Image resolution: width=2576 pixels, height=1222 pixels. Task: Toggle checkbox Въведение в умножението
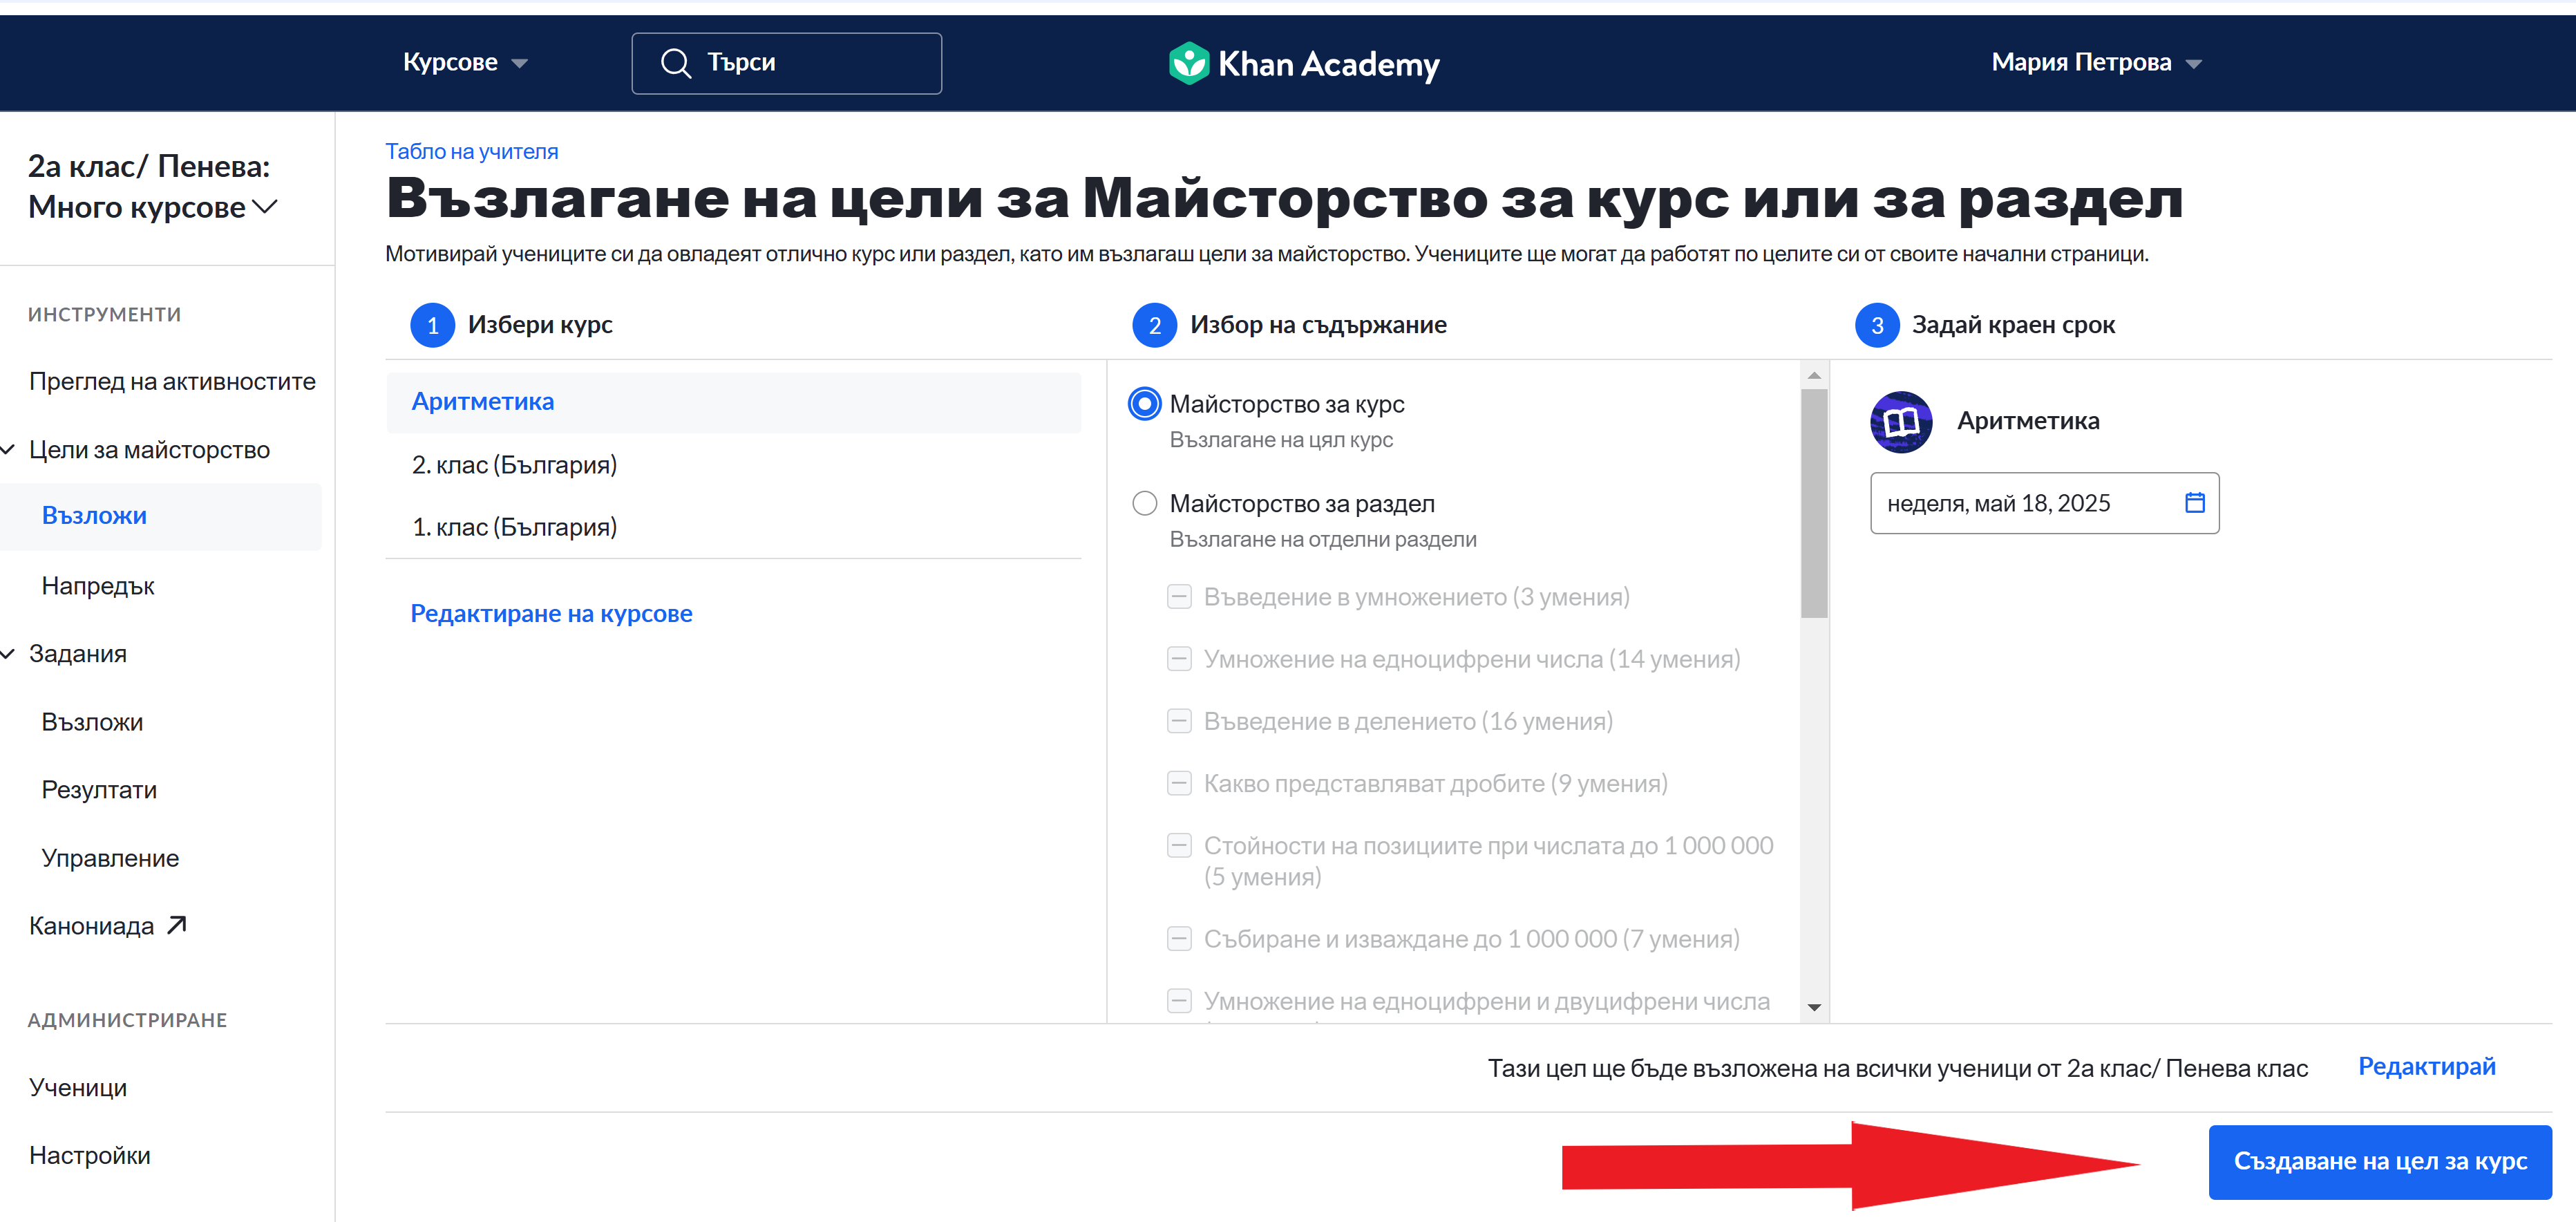coord(1179,597)
